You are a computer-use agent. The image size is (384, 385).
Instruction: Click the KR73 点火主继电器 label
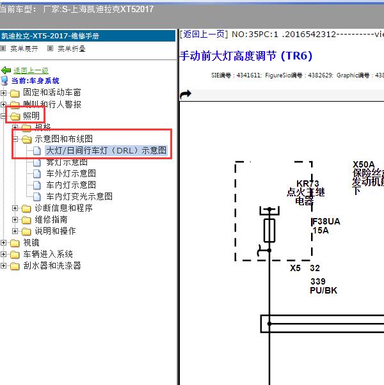click(x=306, y=192)
